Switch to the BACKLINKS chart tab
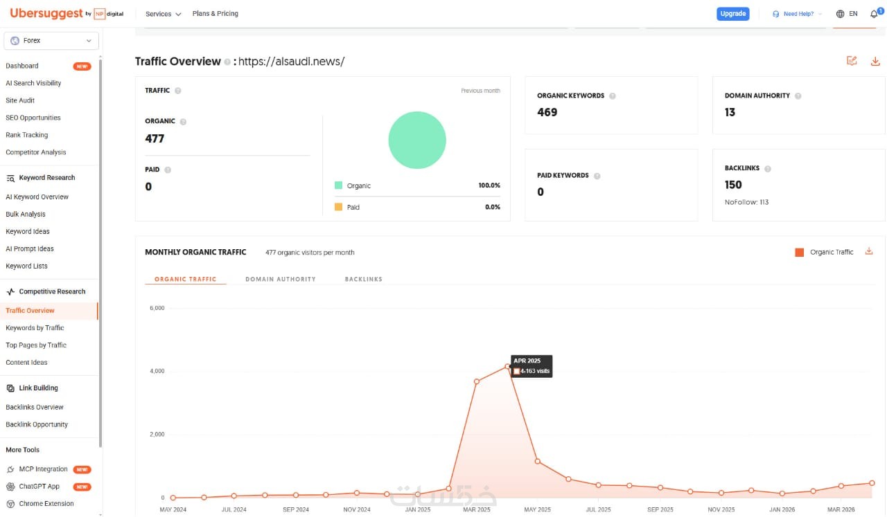The width and height of the screenshot is (887, 517). 364,280
